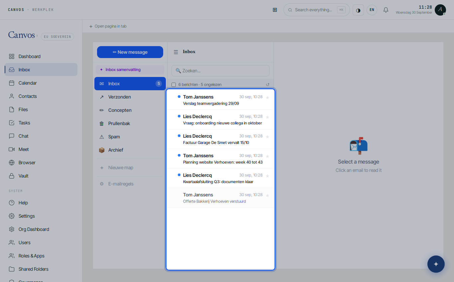Screen dimensions: 454x282
Task: Open Contacts from sidebar
Action: (41, 96)
